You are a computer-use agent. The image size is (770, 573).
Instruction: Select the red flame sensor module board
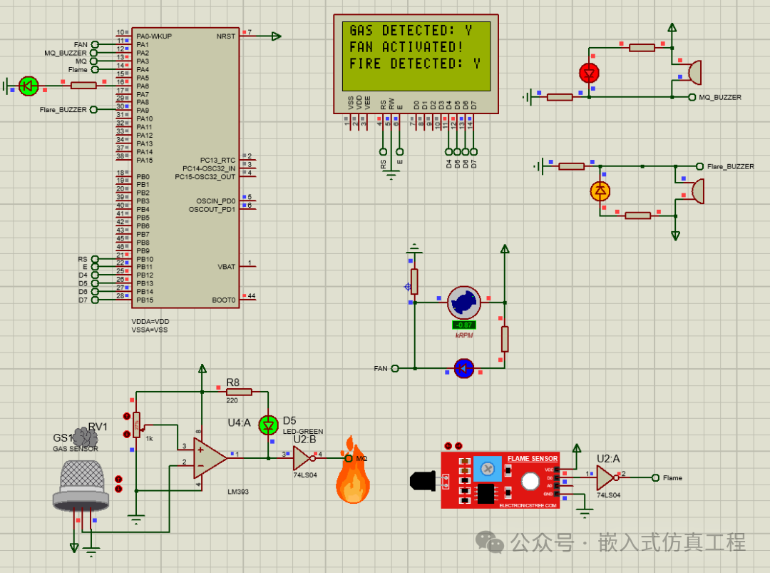coord(500,480)
